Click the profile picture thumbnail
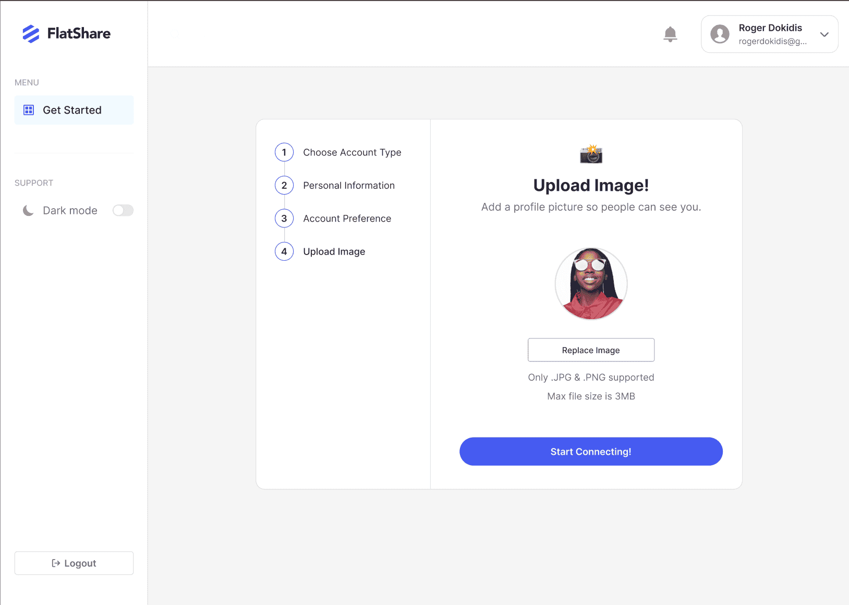The width and height of the screenshot is (849, 605). (x=591, y=284)
